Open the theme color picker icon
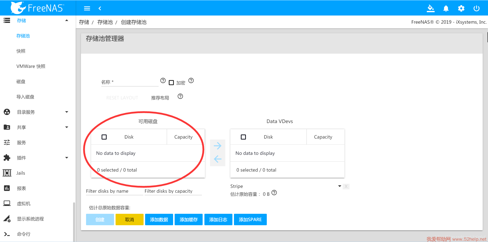 (430, 8)
